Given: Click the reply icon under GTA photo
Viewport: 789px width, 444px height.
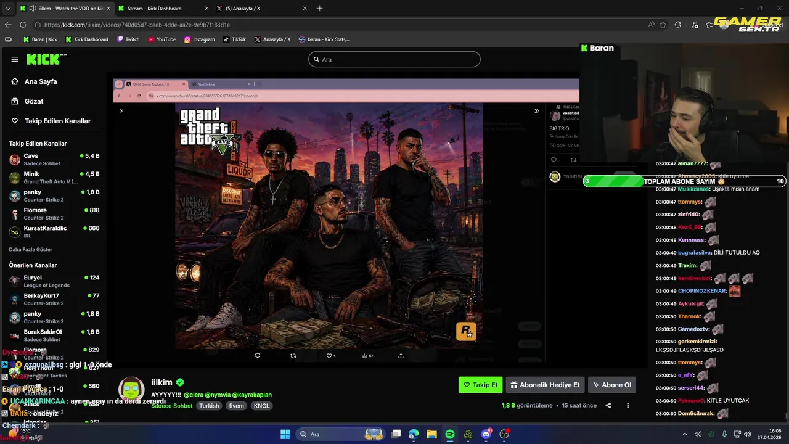Looking at the screenshot, I should (x=258, y=355).
